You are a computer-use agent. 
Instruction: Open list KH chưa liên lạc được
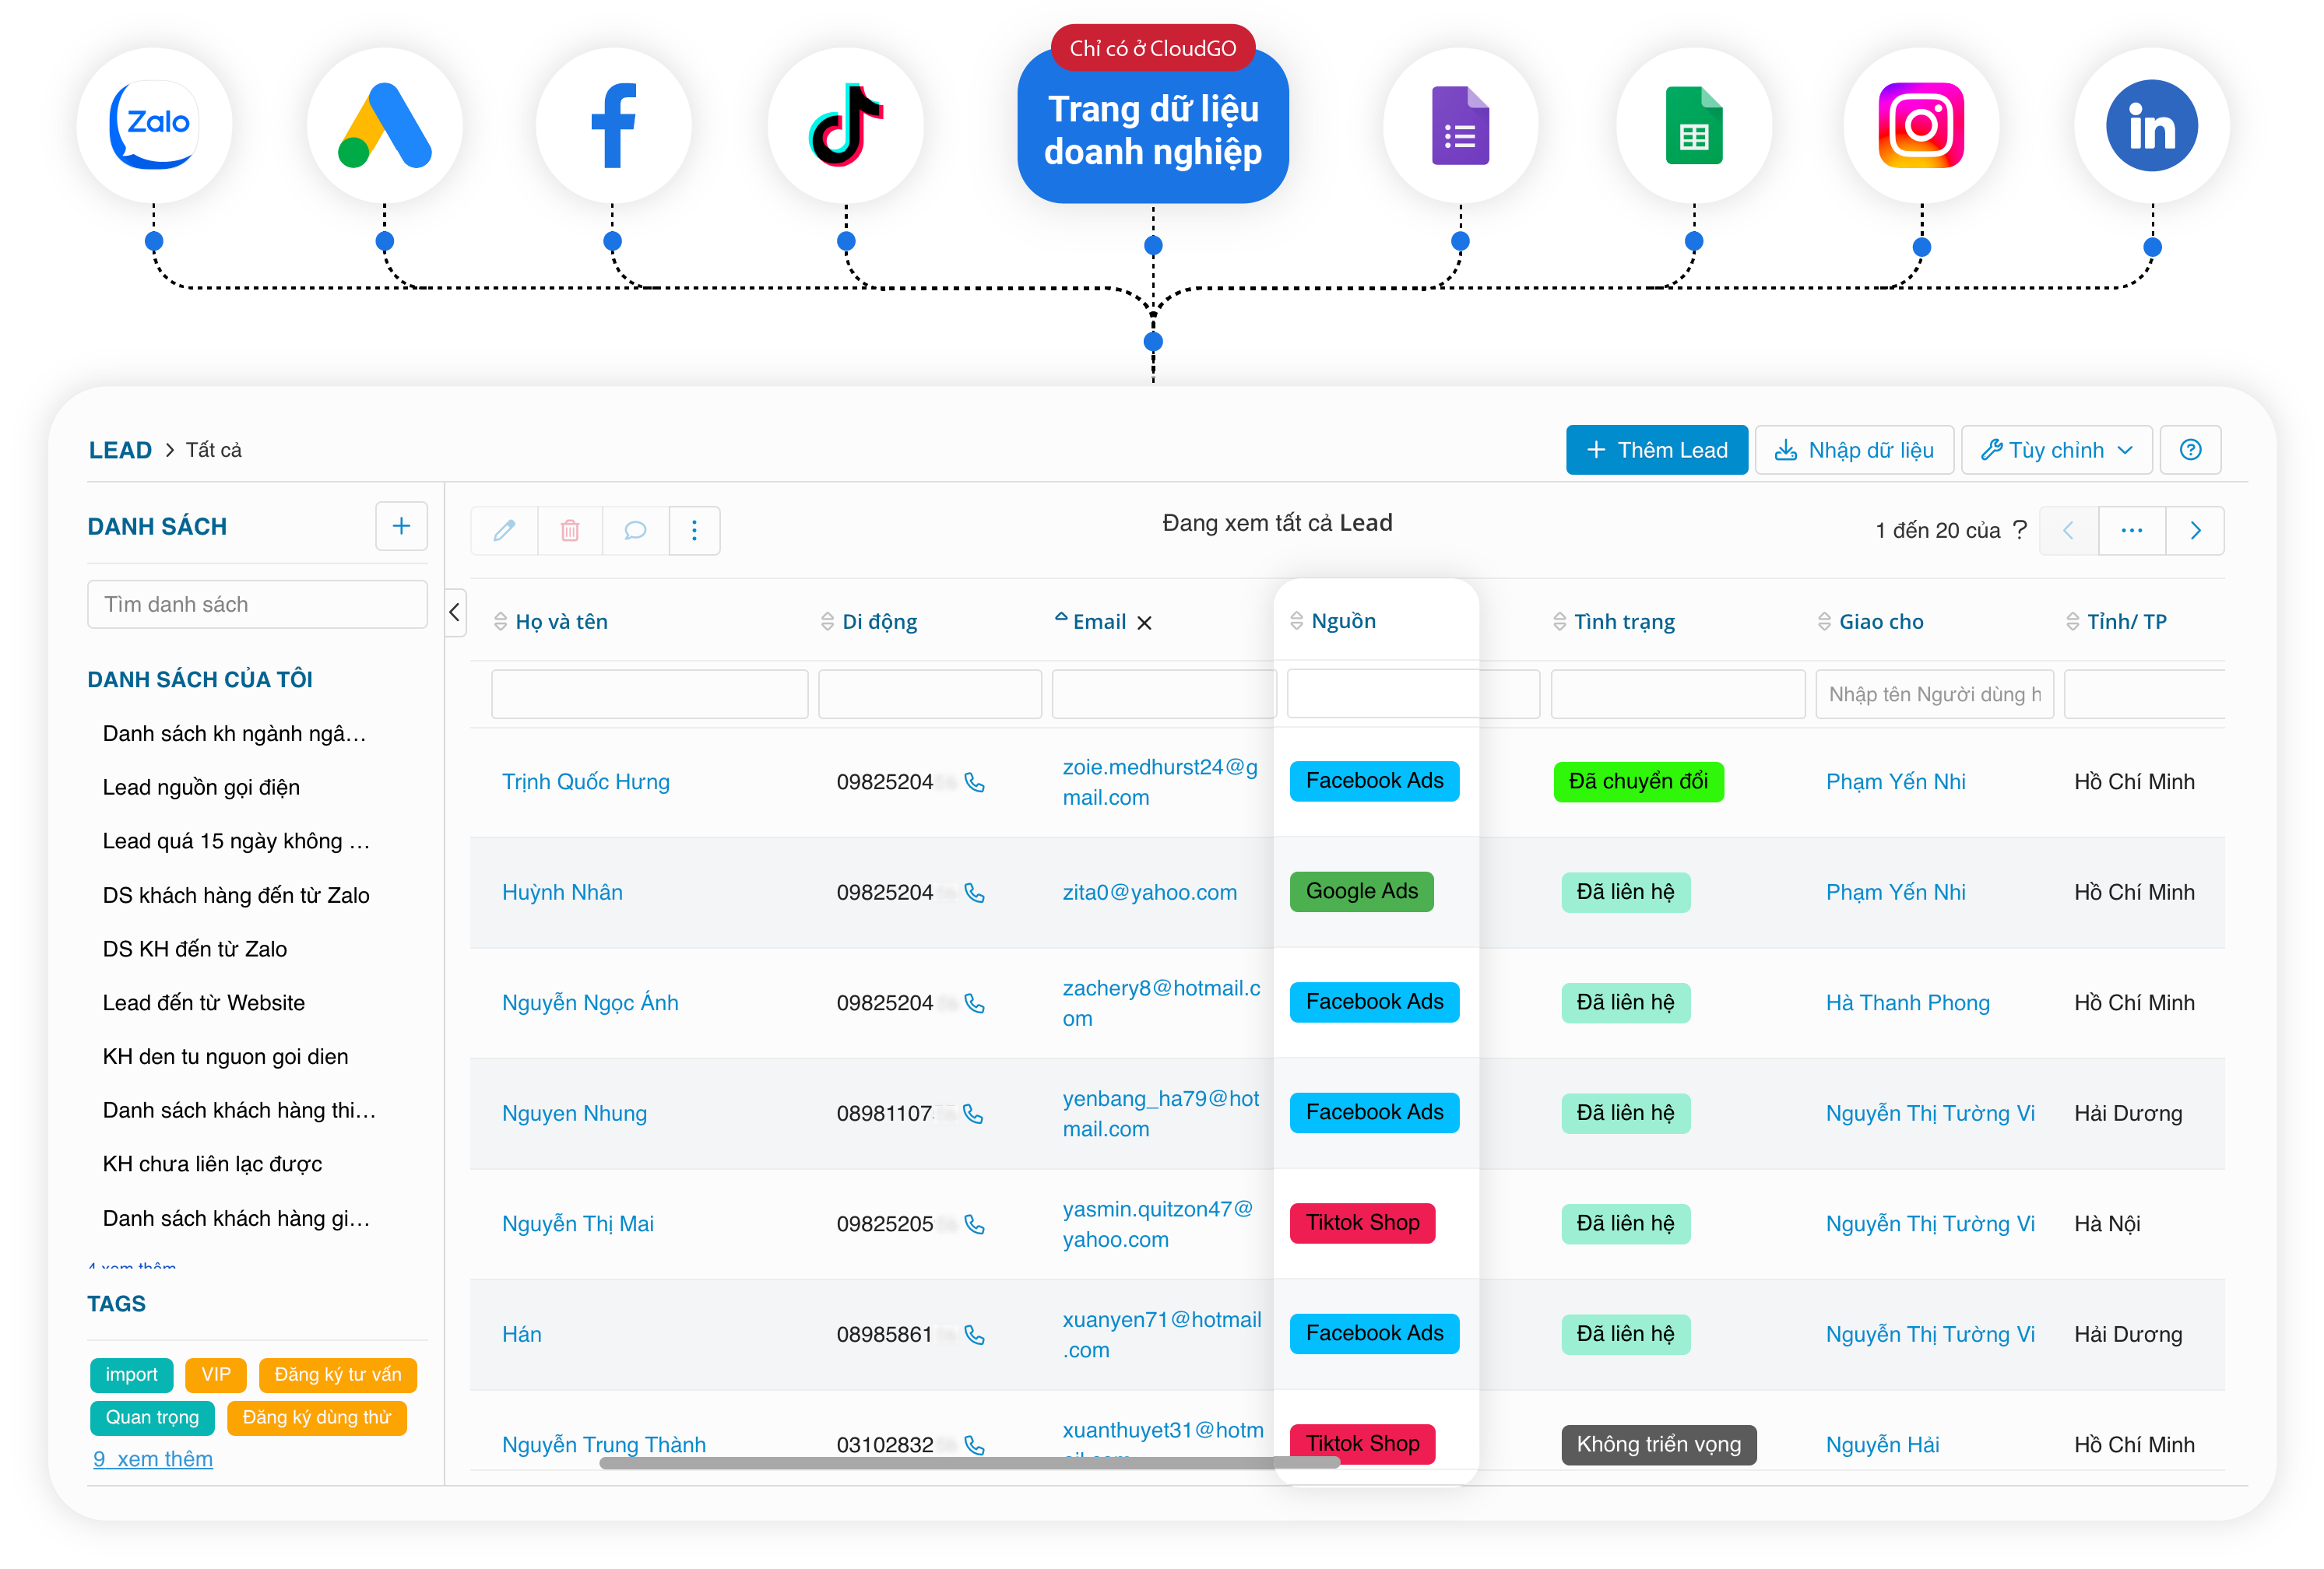point(212,1164)
